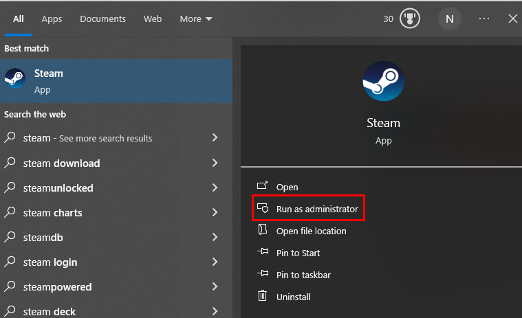Screen dimensions: 522x318
Task: Click the Uninstall trash icon
Action: pos(262,297)
